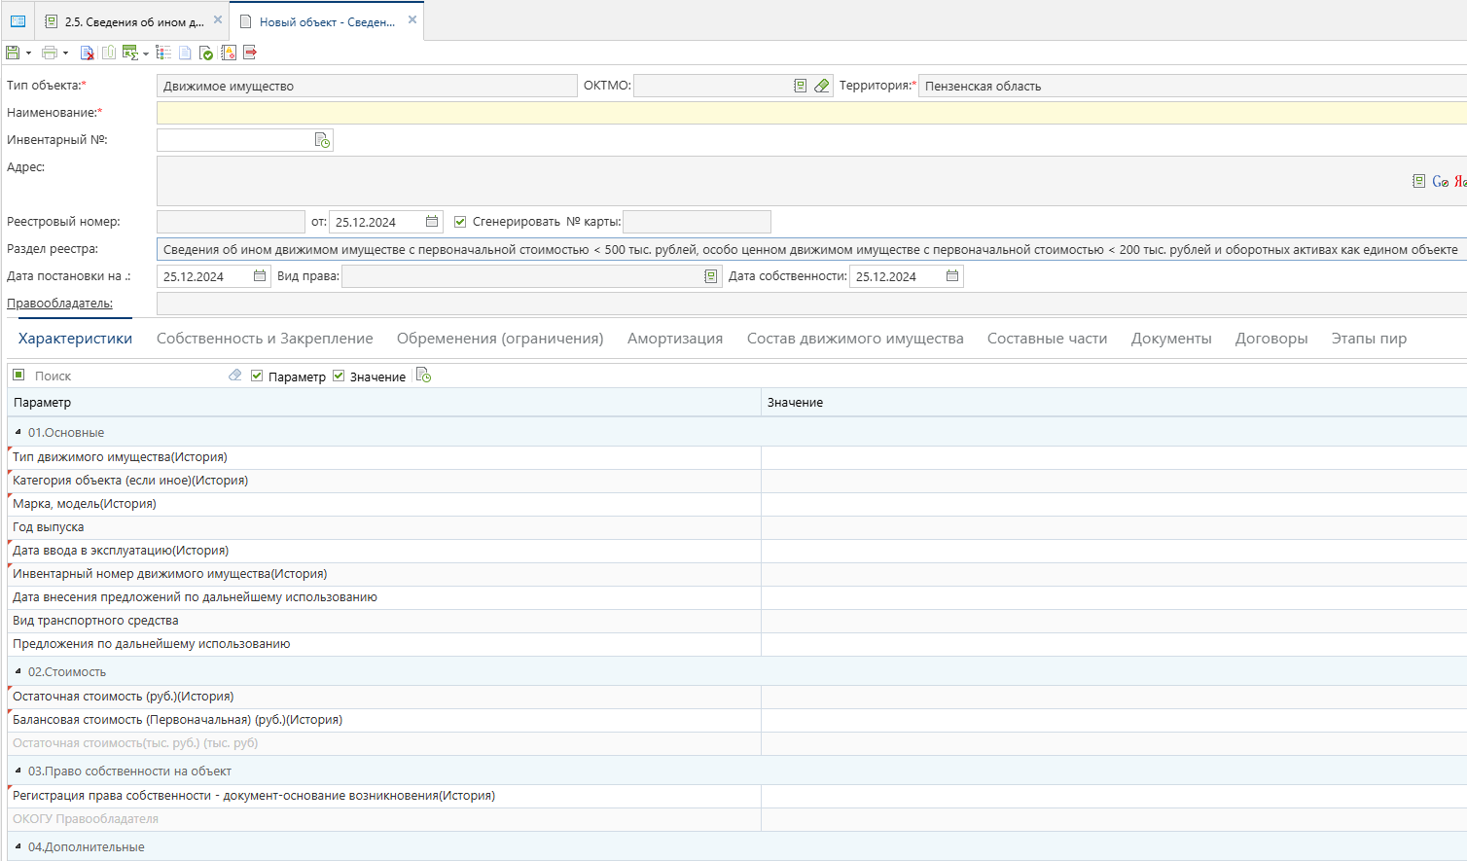Click the inventory number history icon

323,140
